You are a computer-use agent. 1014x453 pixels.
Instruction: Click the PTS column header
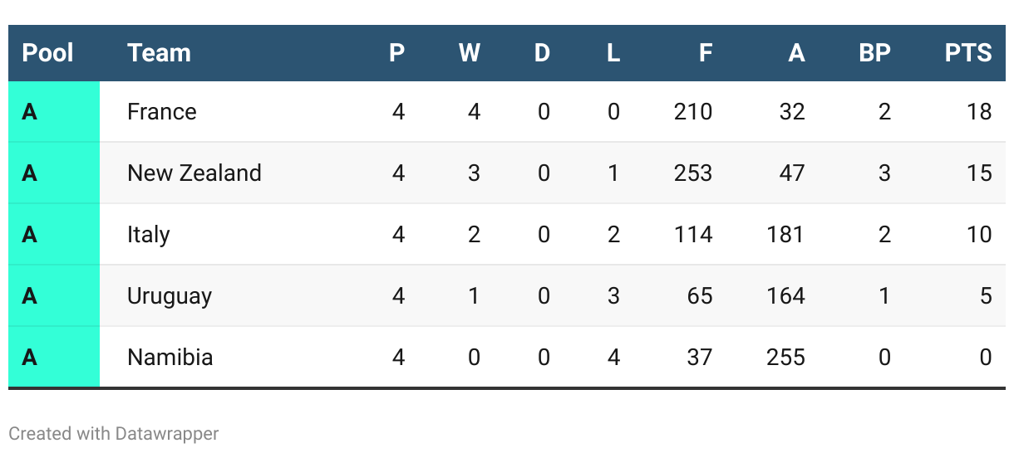point(968,53)
